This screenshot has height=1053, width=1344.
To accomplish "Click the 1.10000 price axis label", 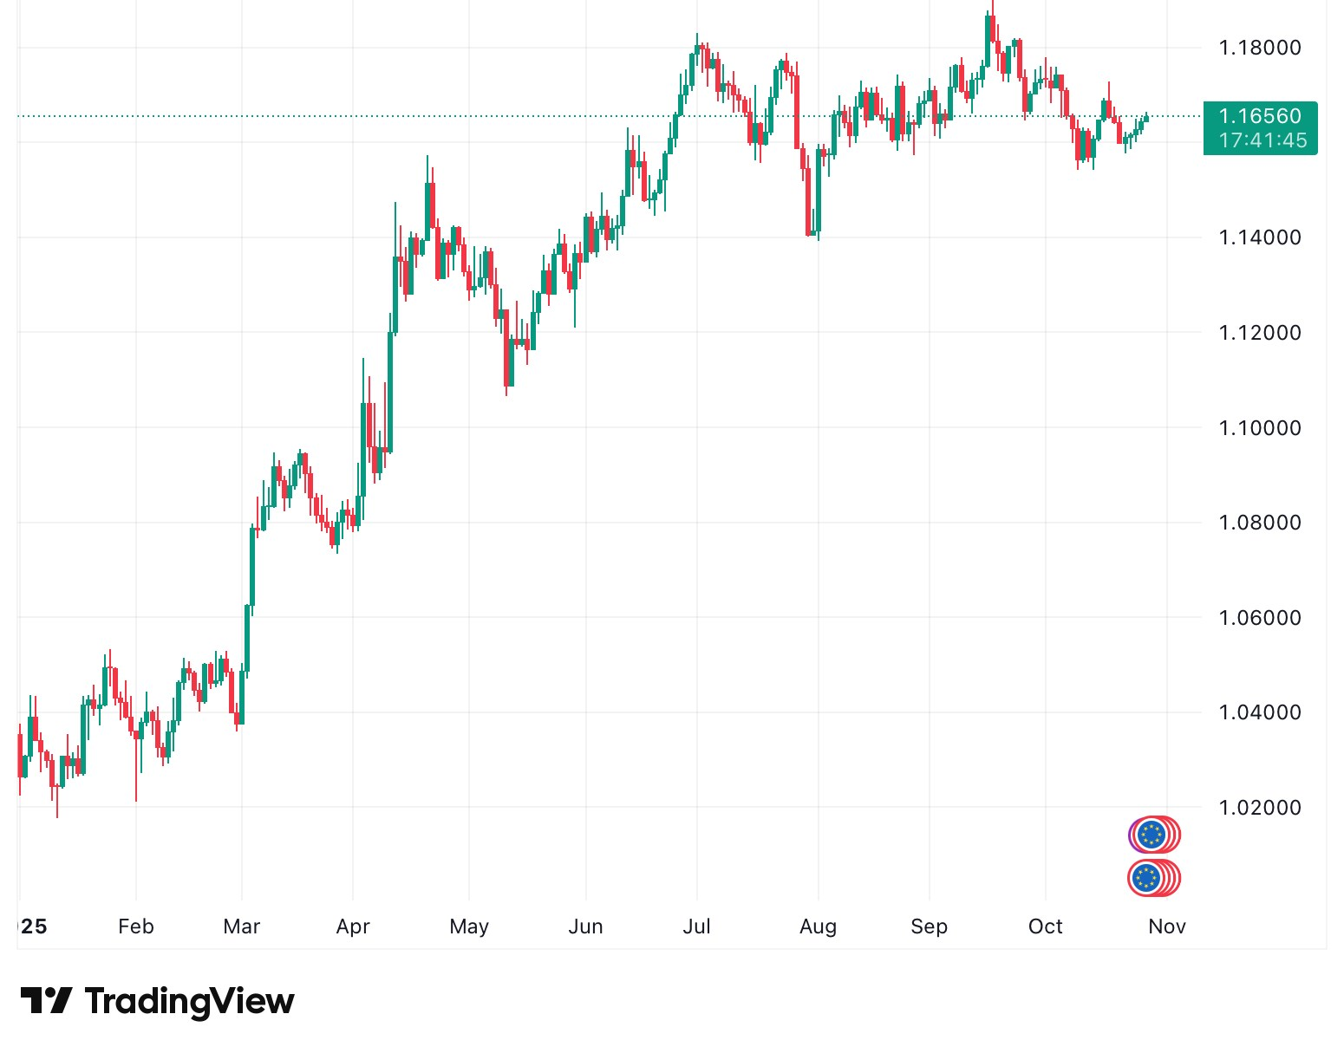I will tap(1259, 428).
